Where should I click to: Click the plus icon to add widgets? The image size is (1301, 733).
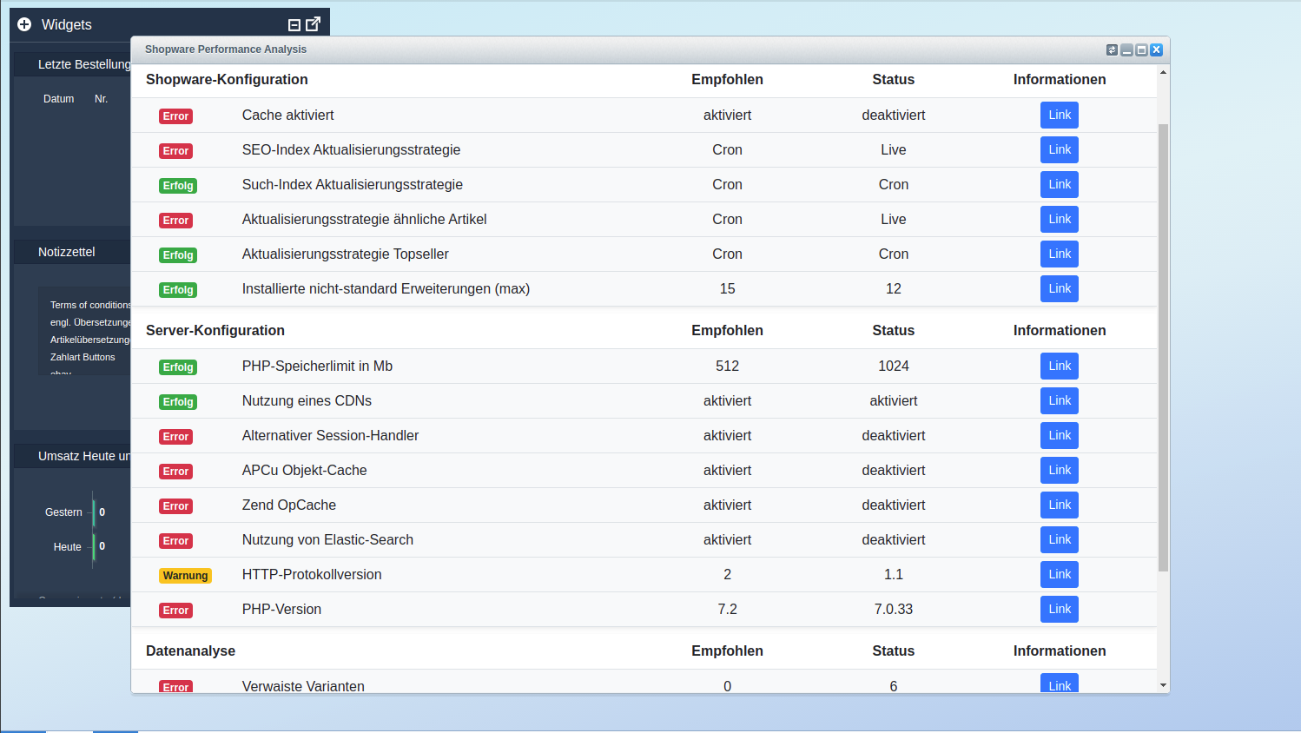[24, 24]
